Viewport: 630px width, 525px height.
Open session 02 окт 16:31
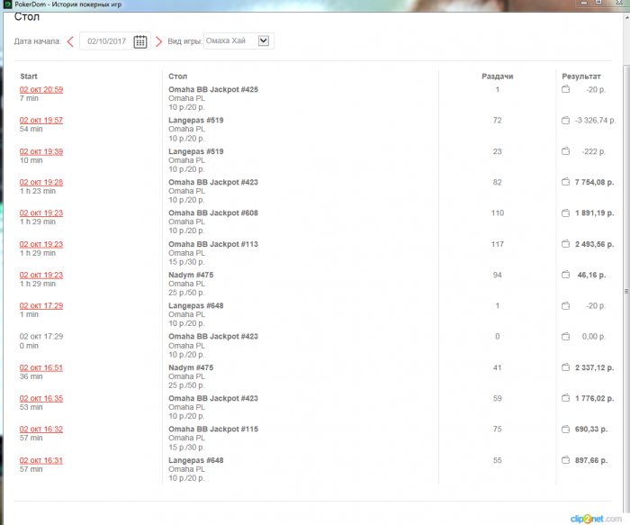[x=41, y=460]
